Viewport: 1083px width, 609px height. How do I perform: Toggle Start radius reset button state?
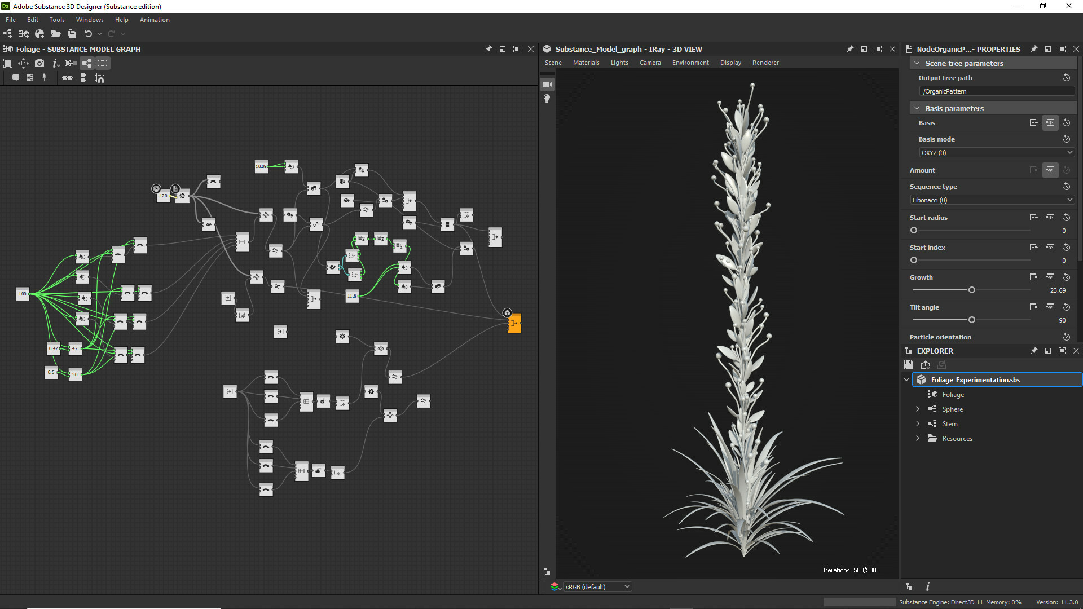point(1067,217)
